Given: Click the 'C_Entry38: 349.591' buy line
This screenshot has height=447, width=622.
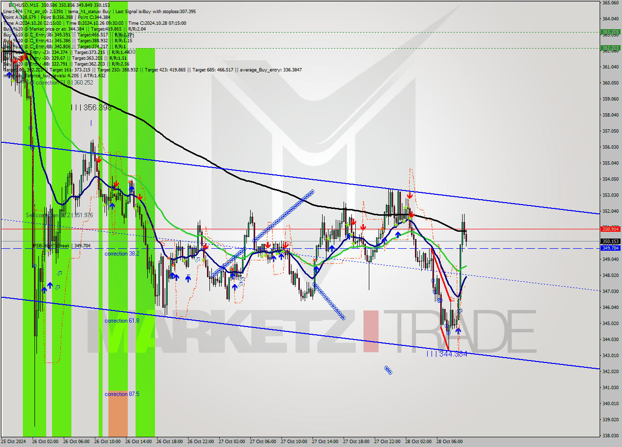Looking at the screenshot, I should [x=67, y=34].
